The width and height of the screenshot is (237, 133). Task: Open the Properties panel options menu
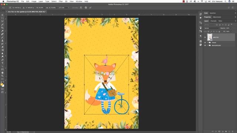pos(236,17)
